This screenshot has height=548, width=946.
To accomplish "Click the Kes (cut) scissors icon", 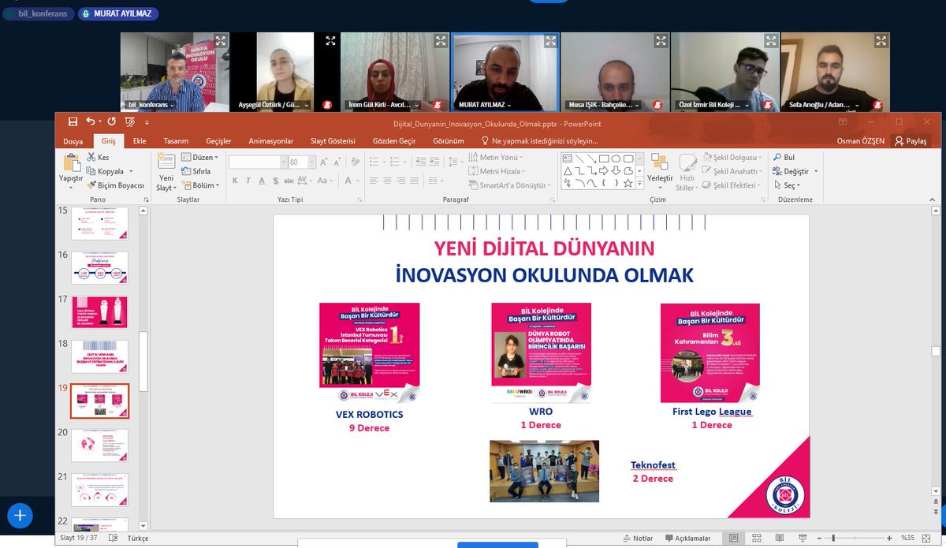I will tap(91, 157).
